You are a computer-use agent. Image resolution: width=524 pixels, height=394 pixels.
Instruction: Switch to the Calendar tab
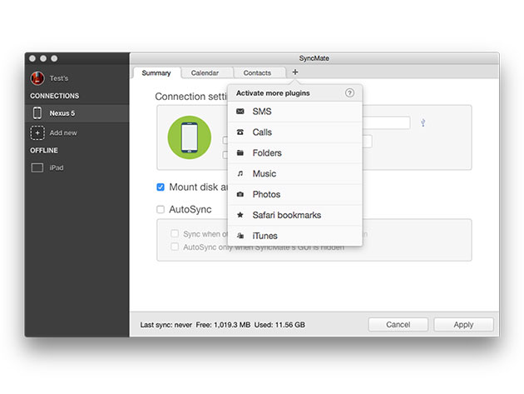(205, 73)
